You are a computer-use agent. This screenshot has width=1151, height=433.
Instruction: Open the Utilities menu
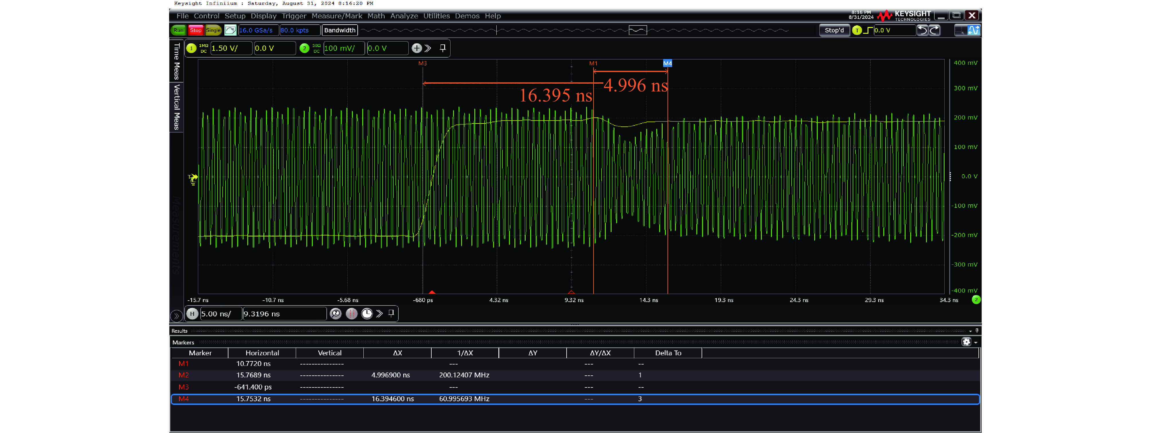436,16
